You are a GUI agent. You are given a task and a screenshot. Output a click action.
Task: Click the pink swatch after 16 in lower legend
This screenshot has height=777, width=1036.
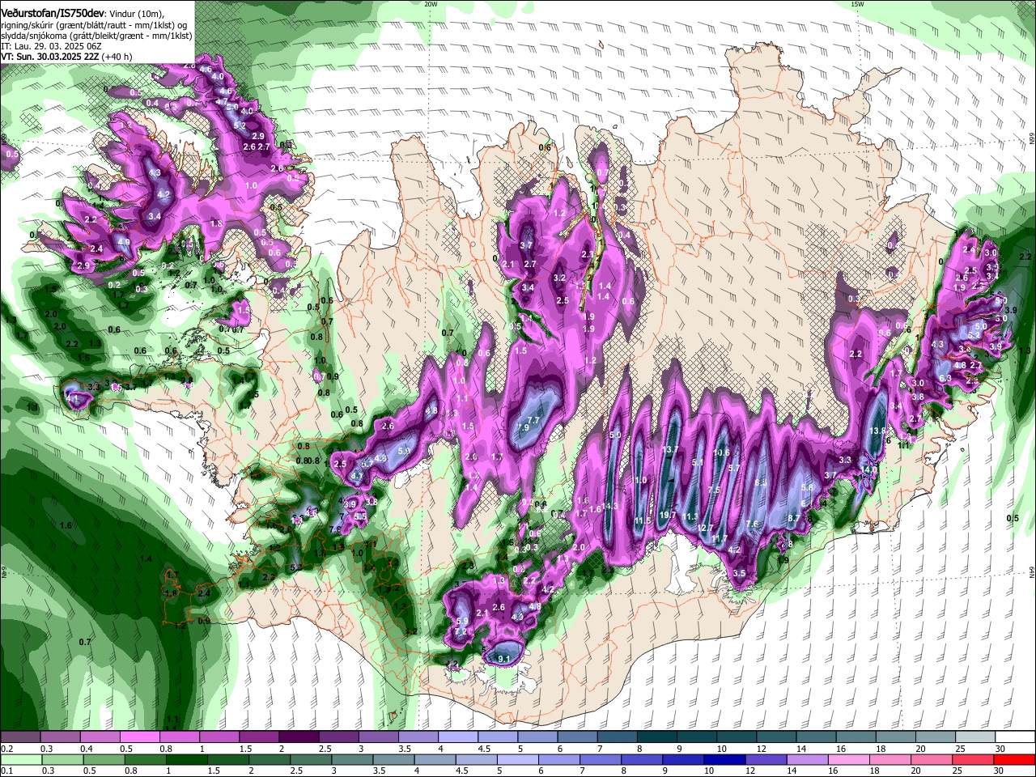[x=847, y=759]
